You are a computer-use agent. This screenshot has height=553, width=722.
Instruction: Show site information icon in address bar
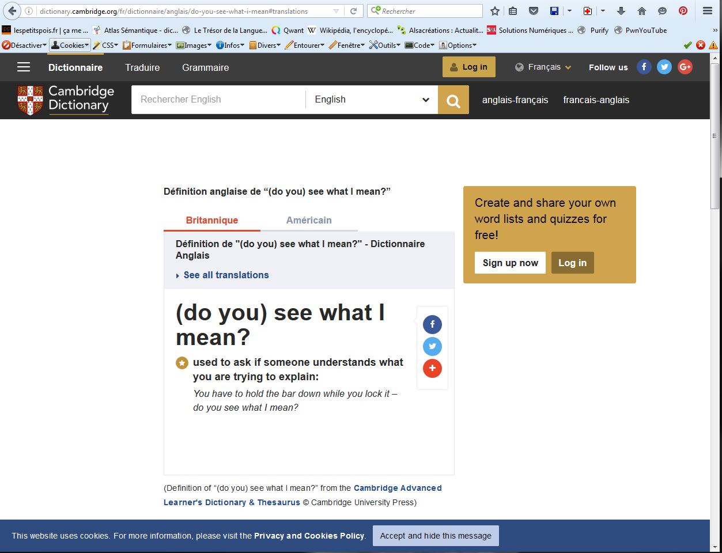click(x=29, y=11)
